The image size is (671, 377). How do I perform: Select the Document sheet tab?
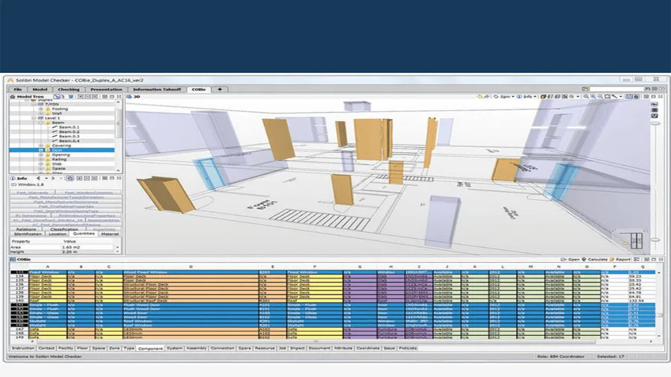tap(319, 349)
